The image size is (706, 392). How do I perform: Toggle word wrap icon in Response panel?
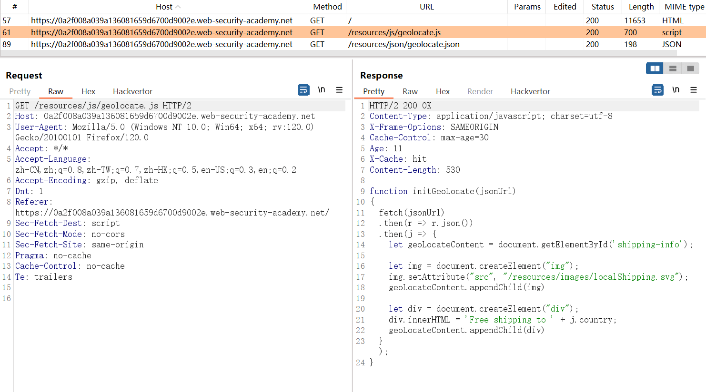(x=657, y=90)
